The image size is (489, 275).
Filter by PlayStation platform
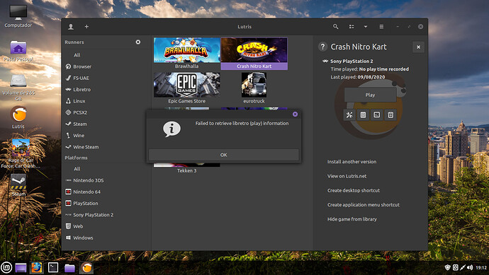tap(86, 204)
